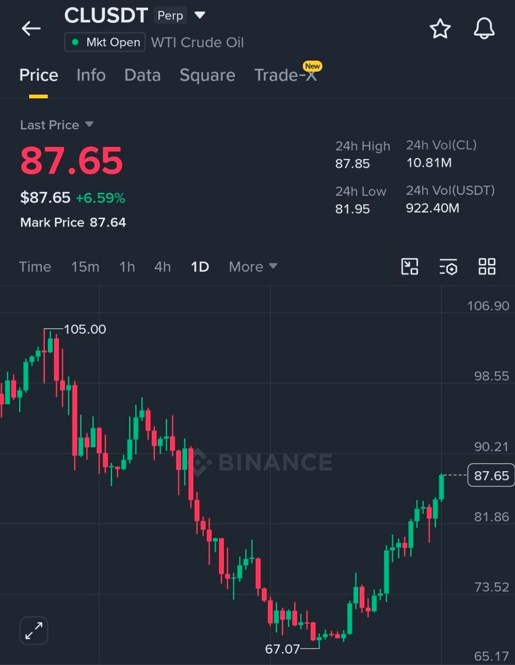This screenshot has height=665, width=515.
Task: Open chart indicator settings icon
Action: point(448,267)
